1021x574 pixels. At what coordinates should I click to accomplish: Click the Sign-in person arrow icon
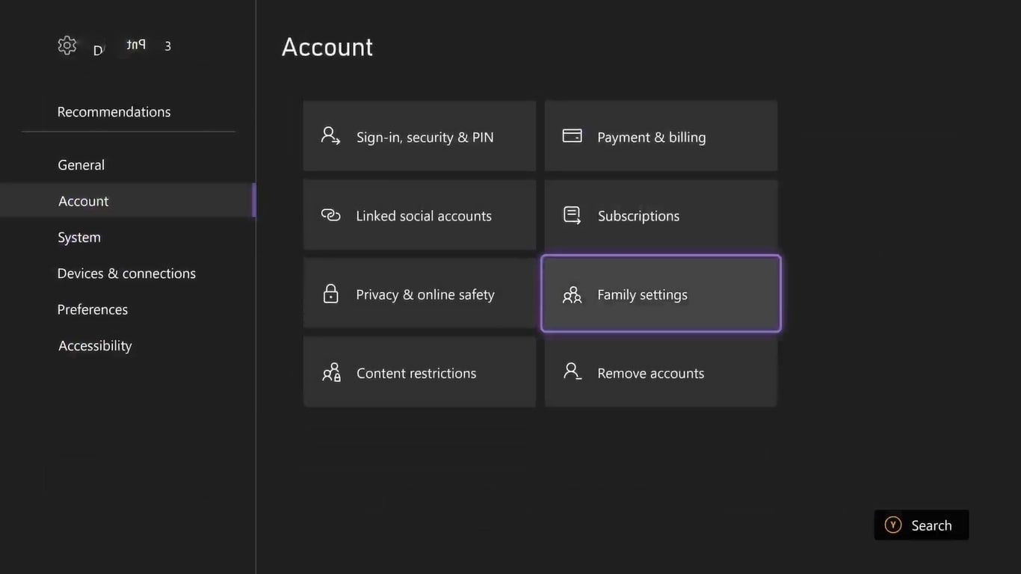click(330, 136)
